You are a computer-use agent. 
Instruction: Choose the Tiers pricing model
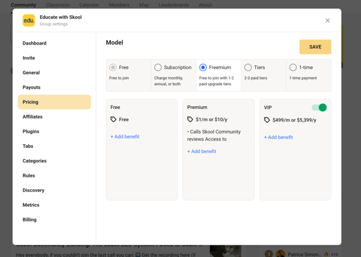click(248, 67)
